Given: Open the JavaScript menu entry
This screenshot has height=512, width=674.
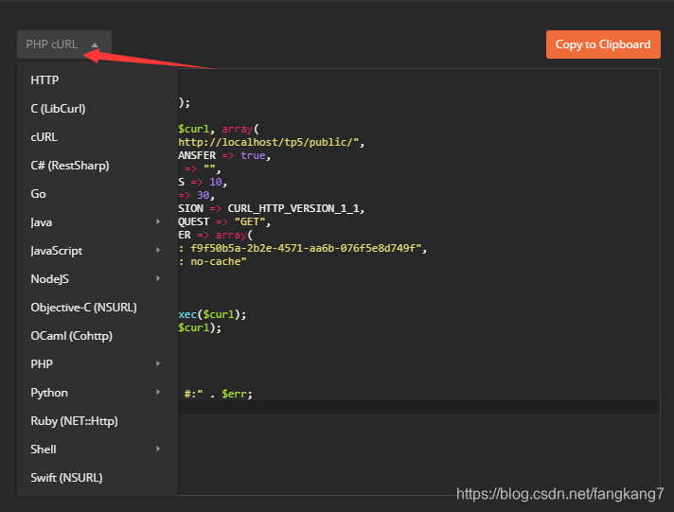Looking at the screenshot, I should (98, 251).
